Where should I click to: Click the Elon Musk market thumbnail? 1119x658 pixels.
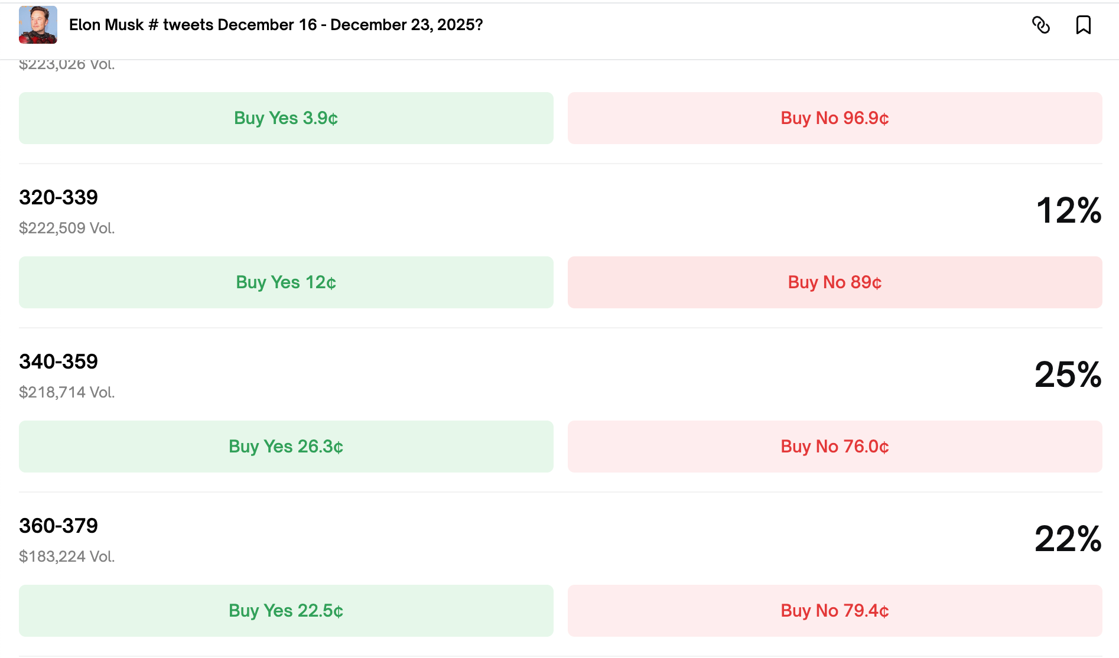pos(38,25)
